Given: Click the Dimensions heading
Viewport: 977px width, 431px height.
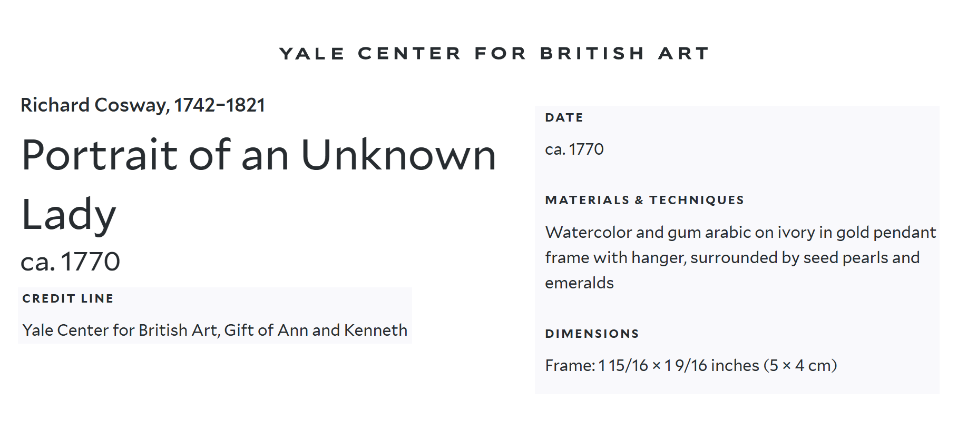Looking at the screenshot, I should tap(592, 334).
